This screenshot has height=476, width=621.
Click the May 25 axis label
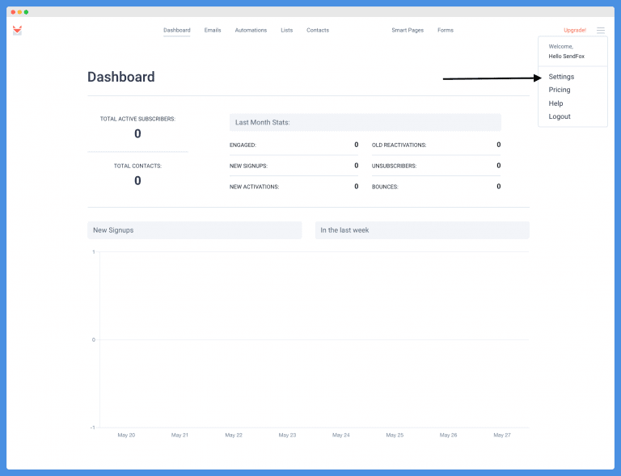coord(395,435)
